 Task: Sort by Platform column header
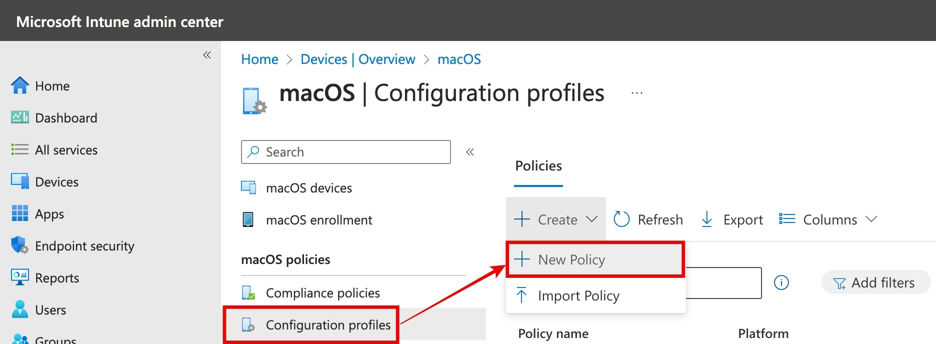(763, 333)
